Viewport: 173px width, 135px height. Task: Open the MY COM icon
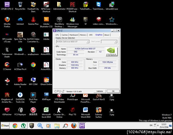33,81
